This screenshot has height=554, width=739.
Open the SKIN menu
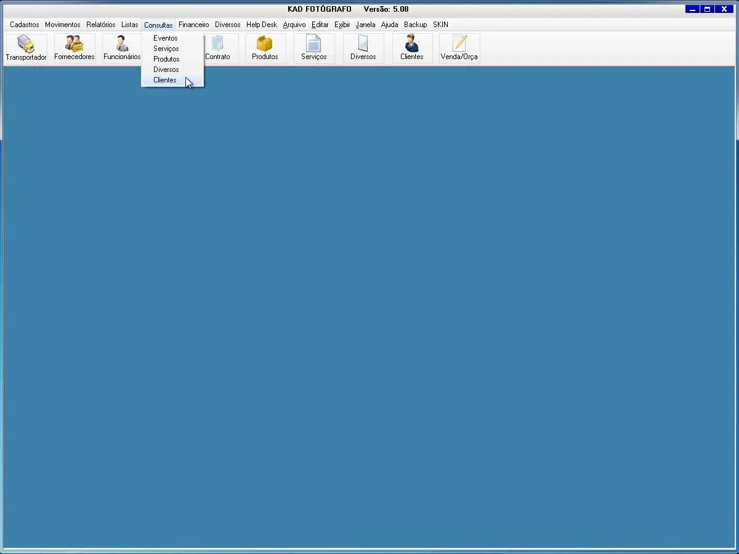coord(440,25)
